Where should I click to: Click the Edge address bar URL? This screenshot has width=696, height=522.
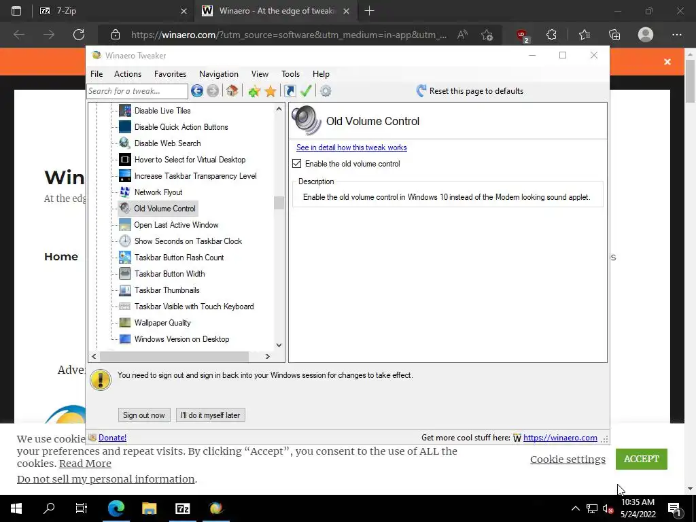tap(288, 35)
